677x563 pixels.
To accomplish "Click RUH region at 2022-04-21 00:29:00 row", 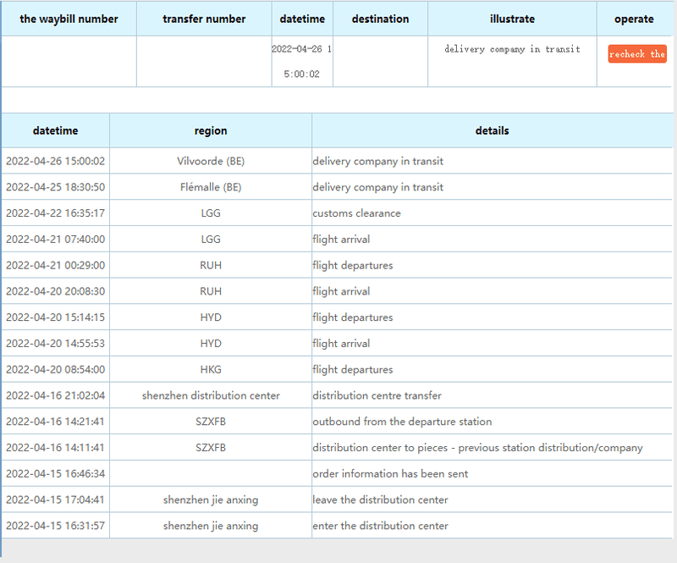I will (x=211, y=265).
